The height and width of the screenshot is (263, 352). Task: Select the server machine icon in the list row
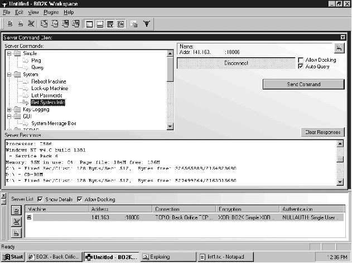pyautogui.click(x=30, y=218)
